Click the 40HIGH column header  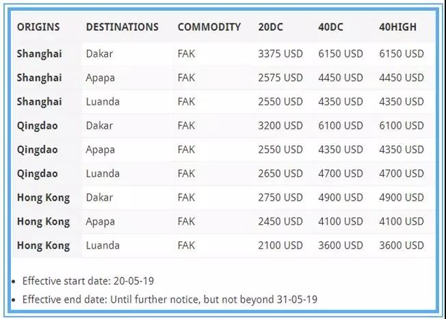pyautogui.click(x=397, y=27)
